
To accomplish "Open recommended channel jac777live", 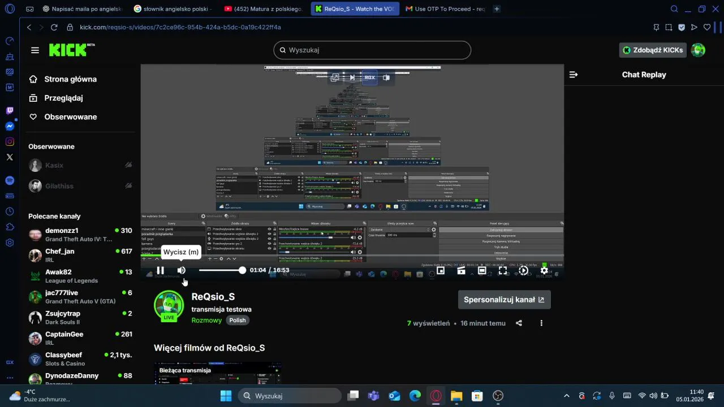I will 80,297.
